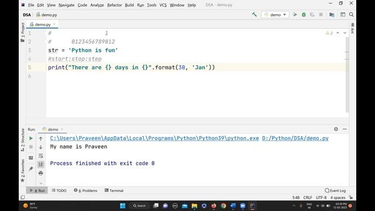
Task: Click the warnings indicator showing 2
Action: 329,33
